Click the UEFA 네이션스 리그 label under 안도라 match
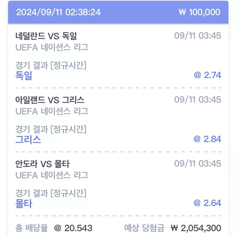Image resolution: width=238 pixels, height=236 pixels. pos(52,175)
